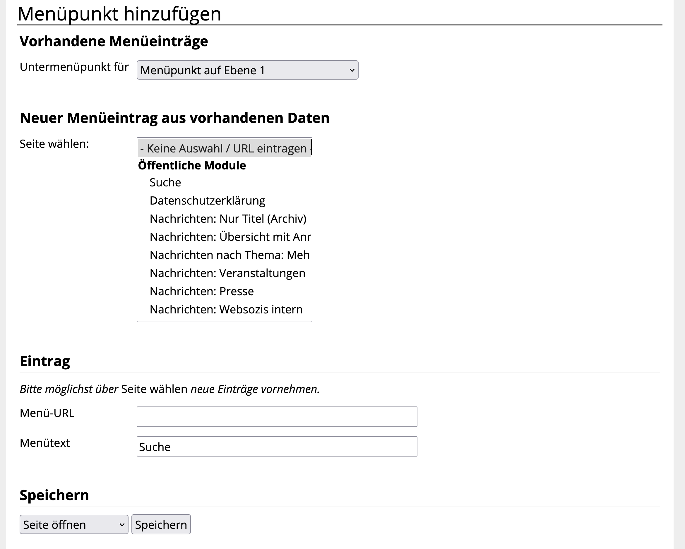Choose 'Nachrichten: Veranstaltungen' list item
Viewport: 685px width, 549px height.
[227, 273]
